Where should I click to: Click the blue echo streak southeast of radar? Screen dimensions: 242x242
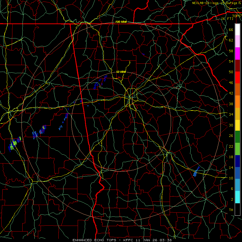coord(196,172)
